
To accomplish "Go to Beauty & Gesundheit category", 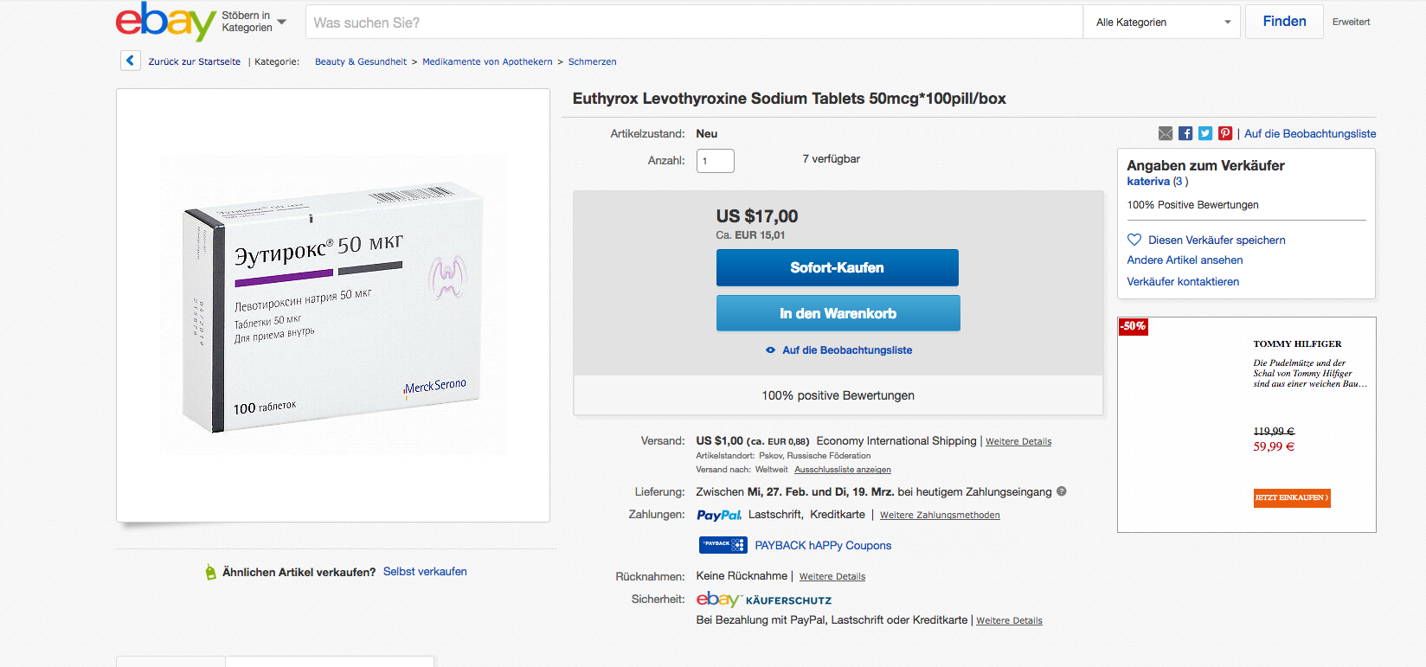I will 360,61.
